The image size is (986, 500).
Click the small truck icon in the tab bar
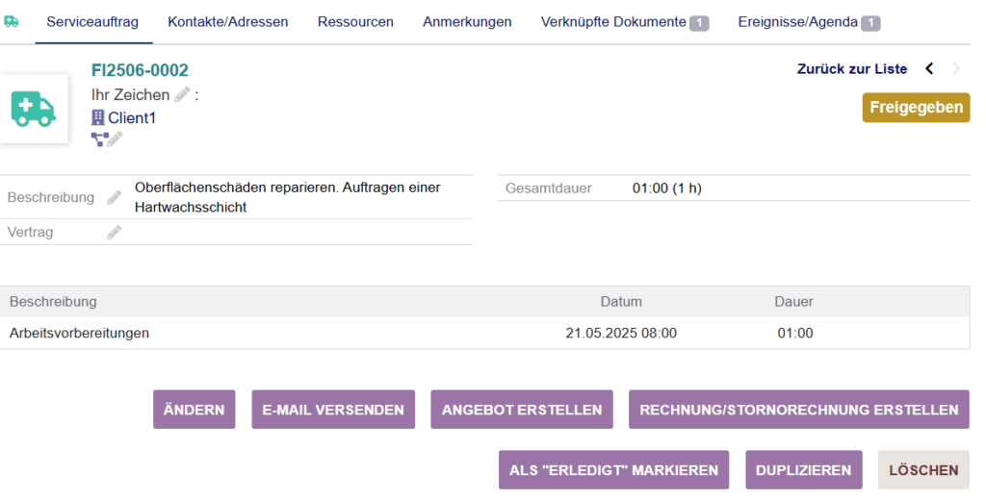click(x=12, y=21)
